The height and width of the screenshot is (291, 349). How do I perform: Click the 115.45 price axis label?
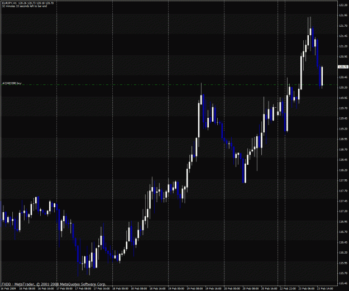pos(343,284)
